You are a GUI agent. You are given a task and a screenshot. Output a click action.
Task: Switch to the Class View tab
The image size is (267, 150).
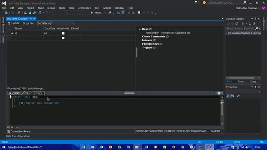(254, 82)
